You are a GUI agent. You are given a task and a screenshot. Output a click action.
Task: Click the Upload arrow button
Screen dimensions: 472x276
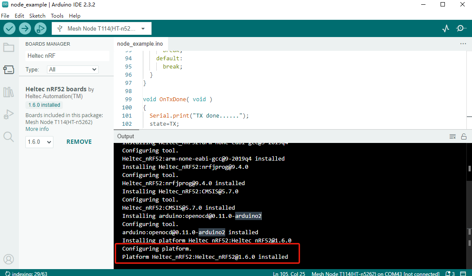25,28
